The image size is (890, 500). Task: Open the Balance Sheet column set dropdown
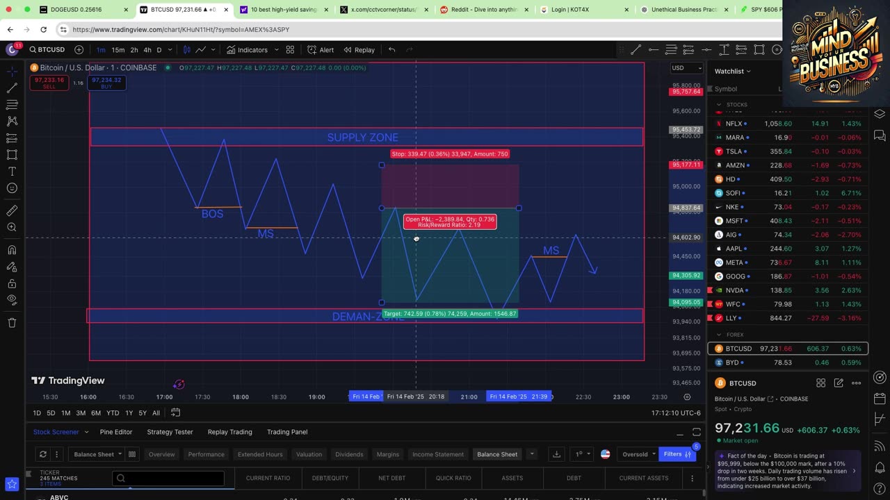97,454
